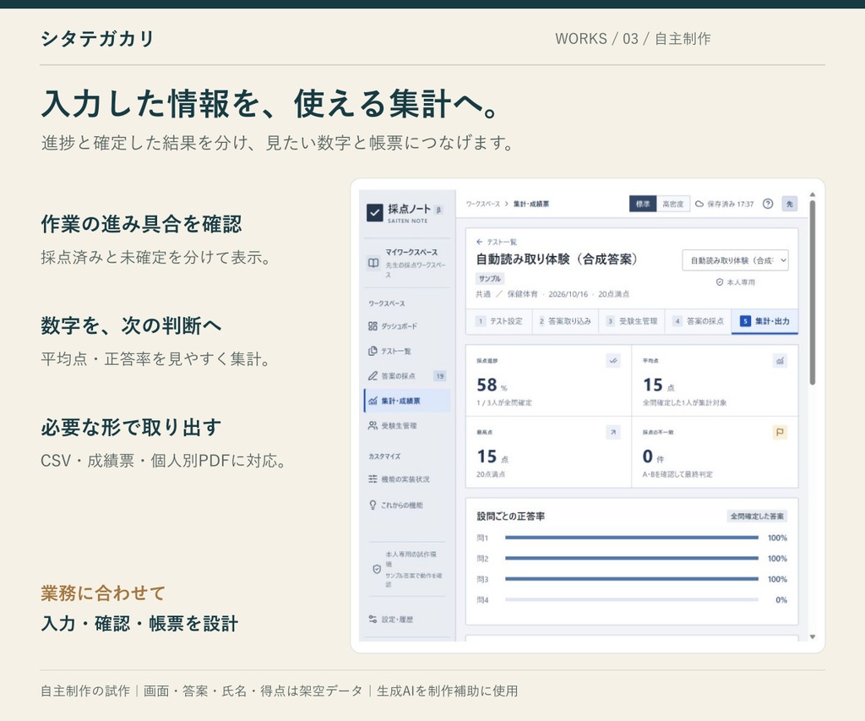Click chart icon on 平均点 card

click(780, 361)
